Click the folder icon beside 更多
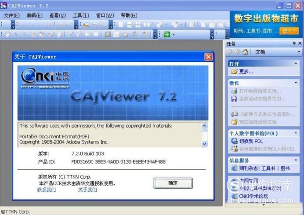The image size is (304, 215). pyautogui.click(x=234, y=72)
